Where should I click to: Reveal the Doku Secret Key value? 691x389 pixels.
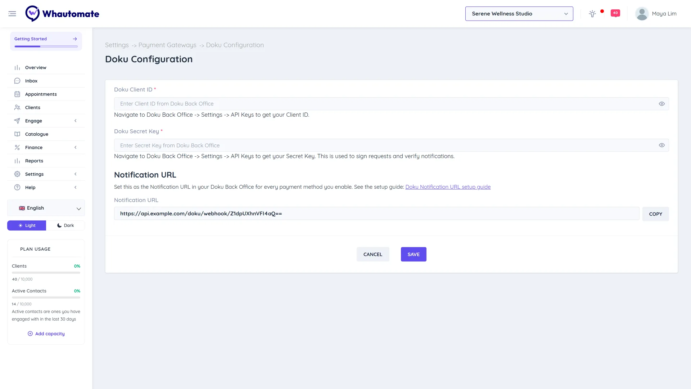[x=661, y=146]
